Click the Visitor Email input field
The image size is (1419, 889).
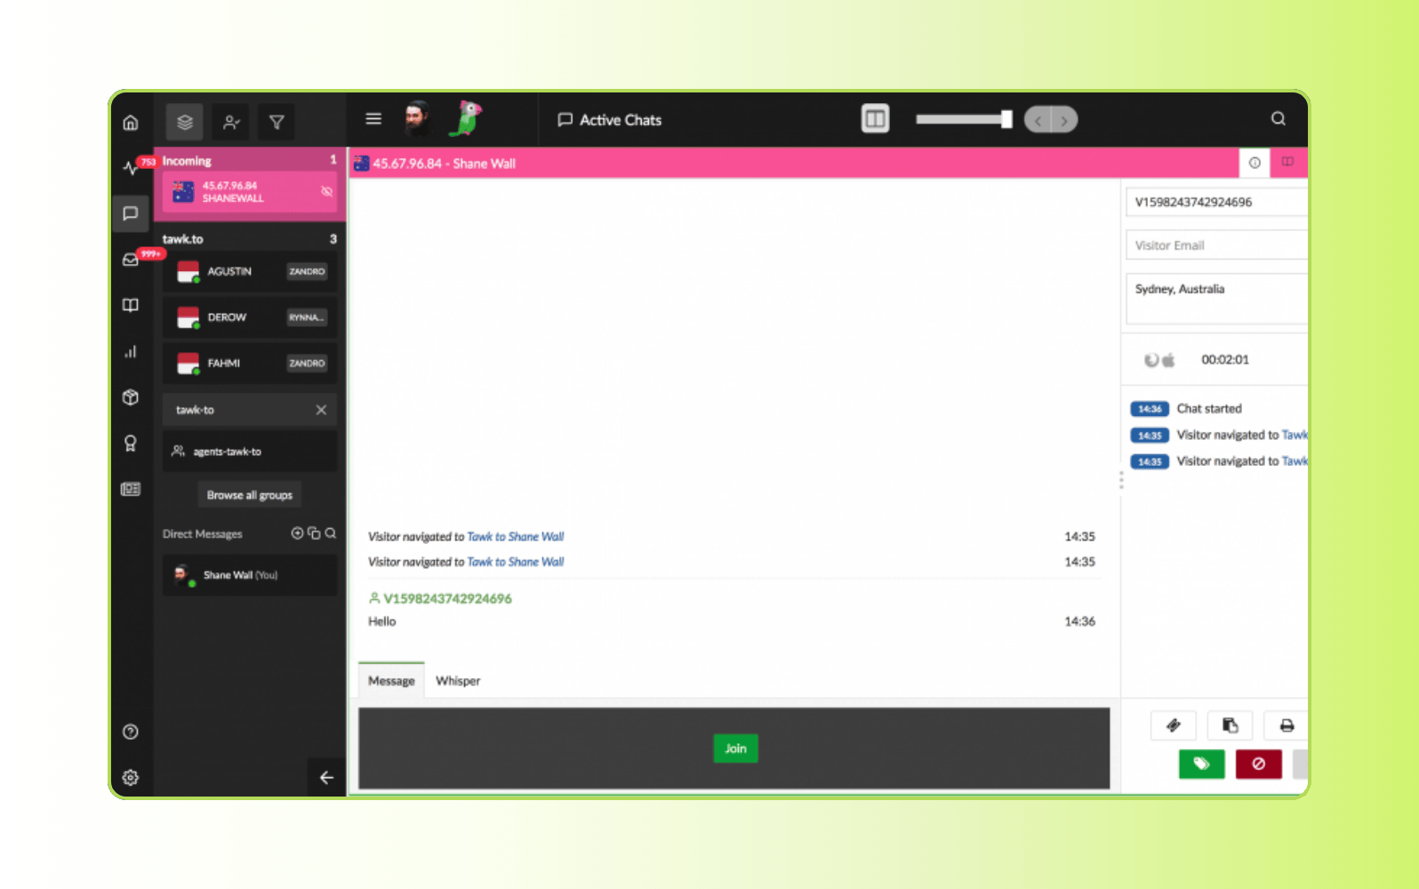(x=1216, y=245)
